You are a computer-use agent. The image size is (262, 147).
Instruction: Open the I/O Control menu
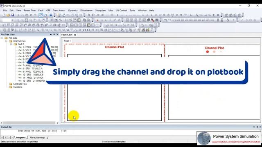pyautogui.click(x=122, y=10)
